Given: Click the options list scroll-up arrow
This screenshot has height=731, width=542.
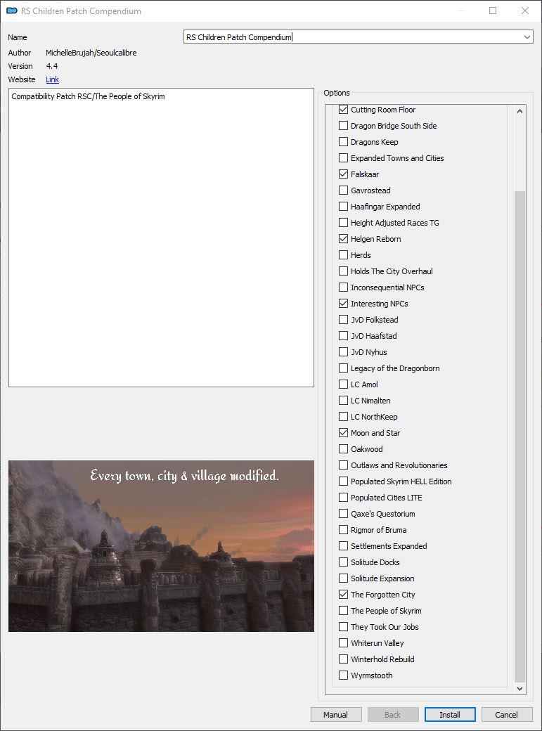Looking at the screenshot, I should (x=520, y=111).
